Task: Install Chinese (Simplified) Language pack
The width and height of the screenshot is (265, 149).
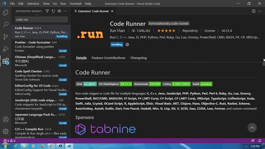Action: tap(63, 65)
